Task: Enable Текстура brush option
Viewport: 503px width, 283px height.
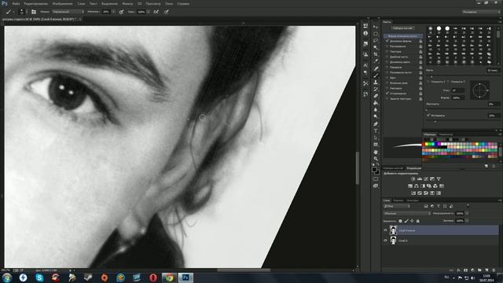Action: coord(387,51)
